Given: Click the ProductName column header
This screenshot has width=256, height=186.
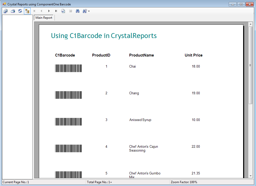Looking at the screenshot, I should [141, 55].
